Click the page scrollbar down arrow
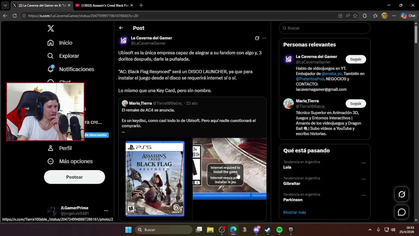419x236 pixels. point(416,220)
